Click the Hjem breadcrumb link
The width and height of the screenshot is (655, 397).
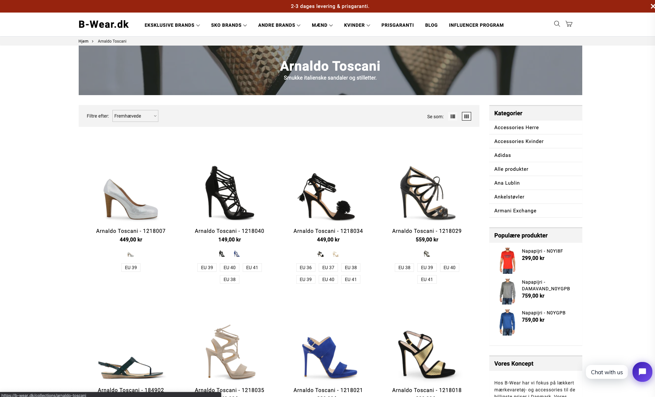(83, 41)
